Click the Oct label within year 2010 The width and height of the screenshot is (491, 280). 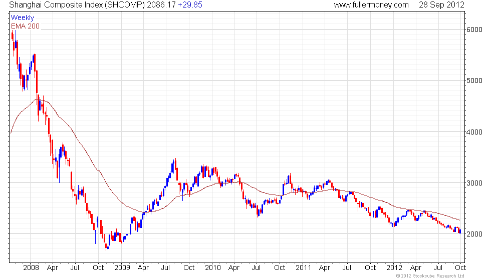(280, 268)
